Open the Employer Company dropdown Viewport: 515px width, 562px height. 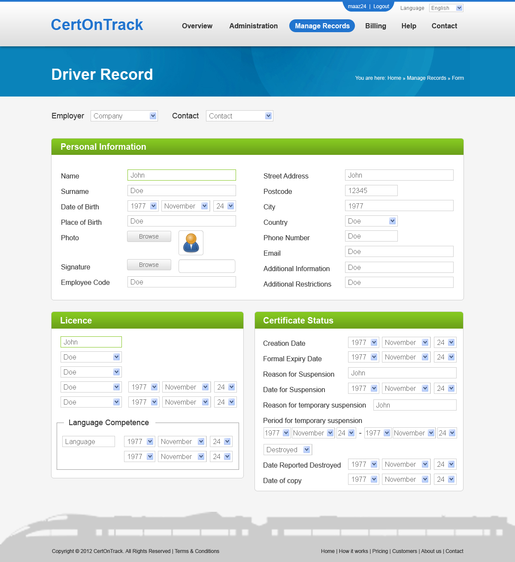click(x=124, y=116)
